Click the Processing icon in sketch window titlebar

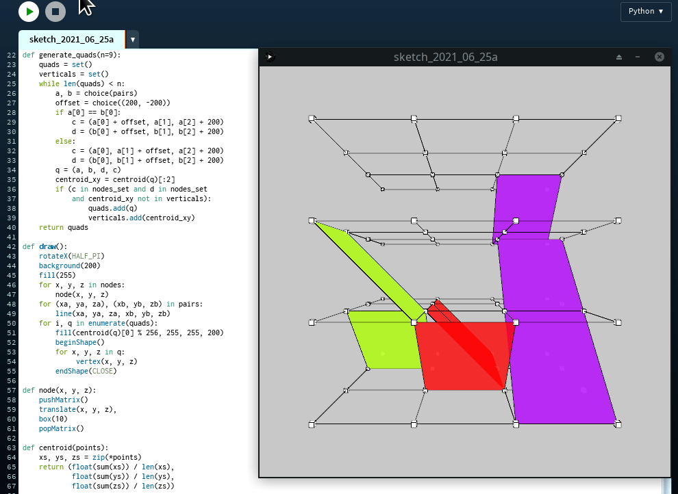click(x=270, y=57)
